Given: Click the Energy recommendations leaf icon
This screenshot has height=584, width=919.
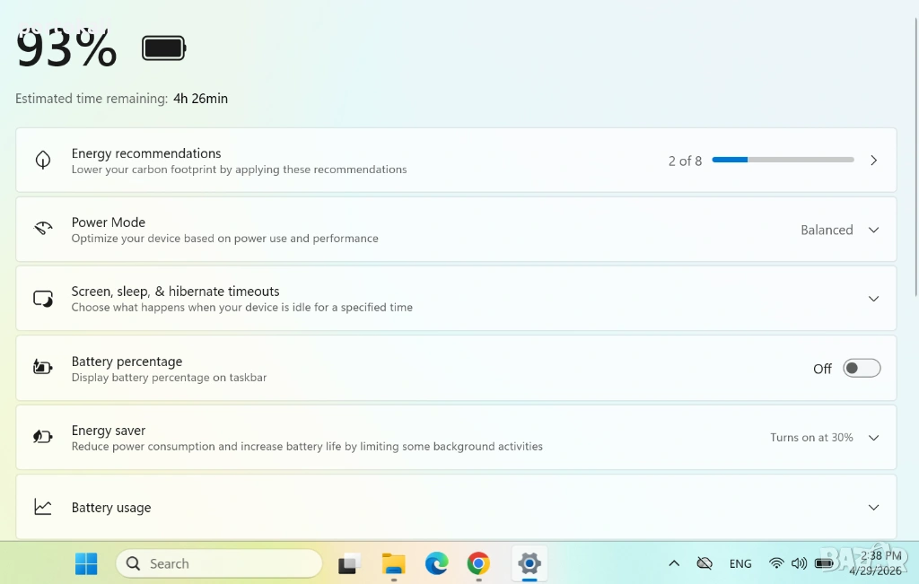Looking at the screenshot, I should click(43, 160).
